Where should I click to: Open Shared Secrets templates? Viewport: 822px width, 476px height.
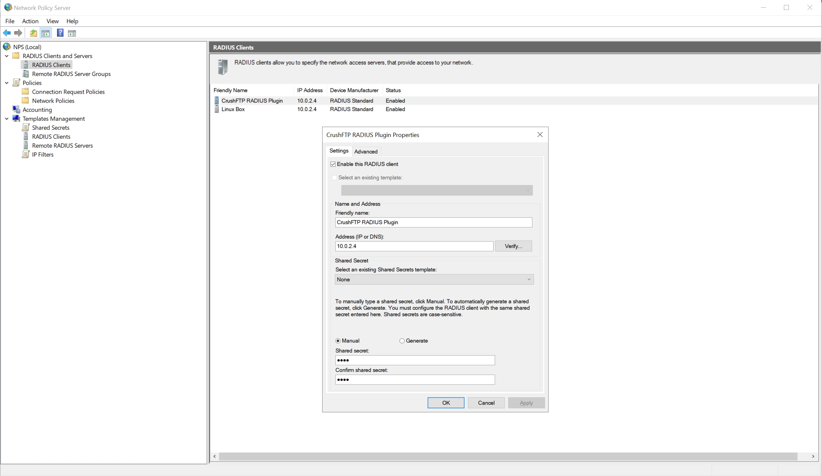tap(51, 127)
